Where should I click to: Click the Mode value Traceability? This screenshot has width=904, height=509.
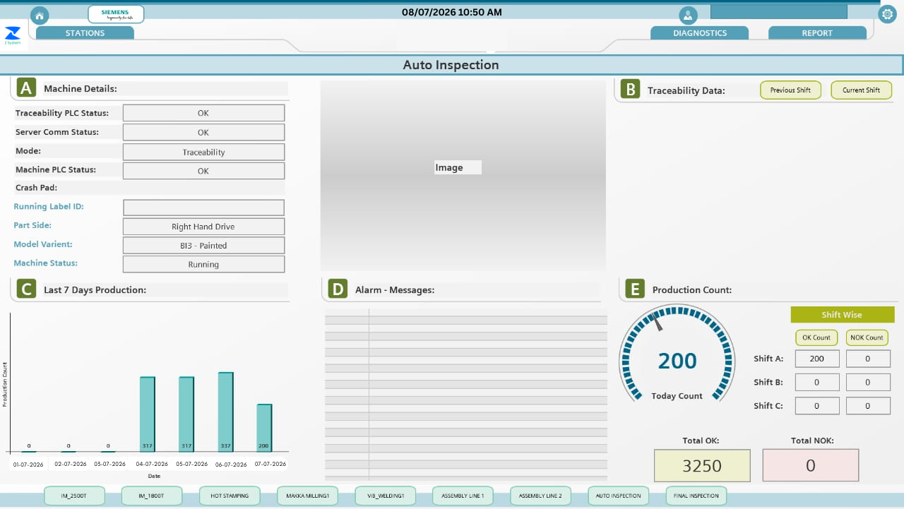[203, 152]
